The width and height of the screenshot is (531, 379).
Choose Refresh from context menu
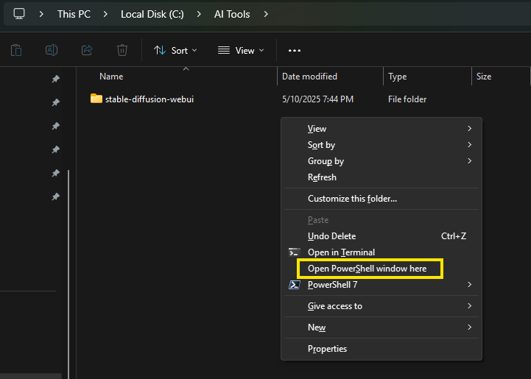pos(381,177)
